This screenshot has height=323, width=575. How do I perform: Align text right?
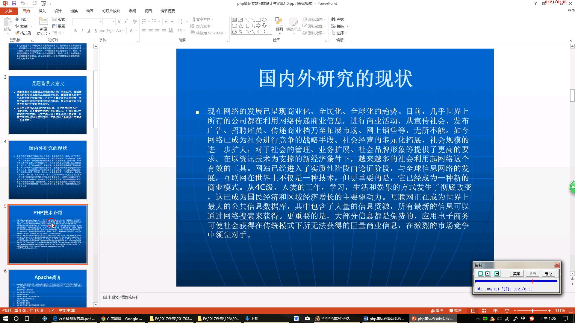coord(157,31)
